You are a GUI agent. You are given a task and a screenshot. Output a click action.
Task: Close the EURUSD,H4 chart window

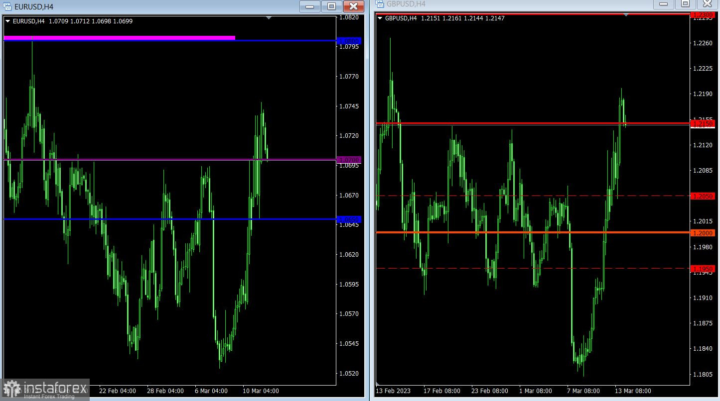[x=353, y=6]
